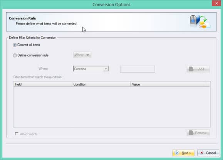223x160 pixels.
Task: Click the Add criteria button
Action: [198, 69]
